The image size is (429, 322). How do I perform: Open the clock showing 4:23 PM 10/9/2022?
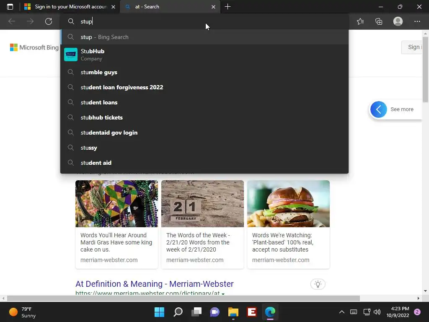(x=398, y=312)
